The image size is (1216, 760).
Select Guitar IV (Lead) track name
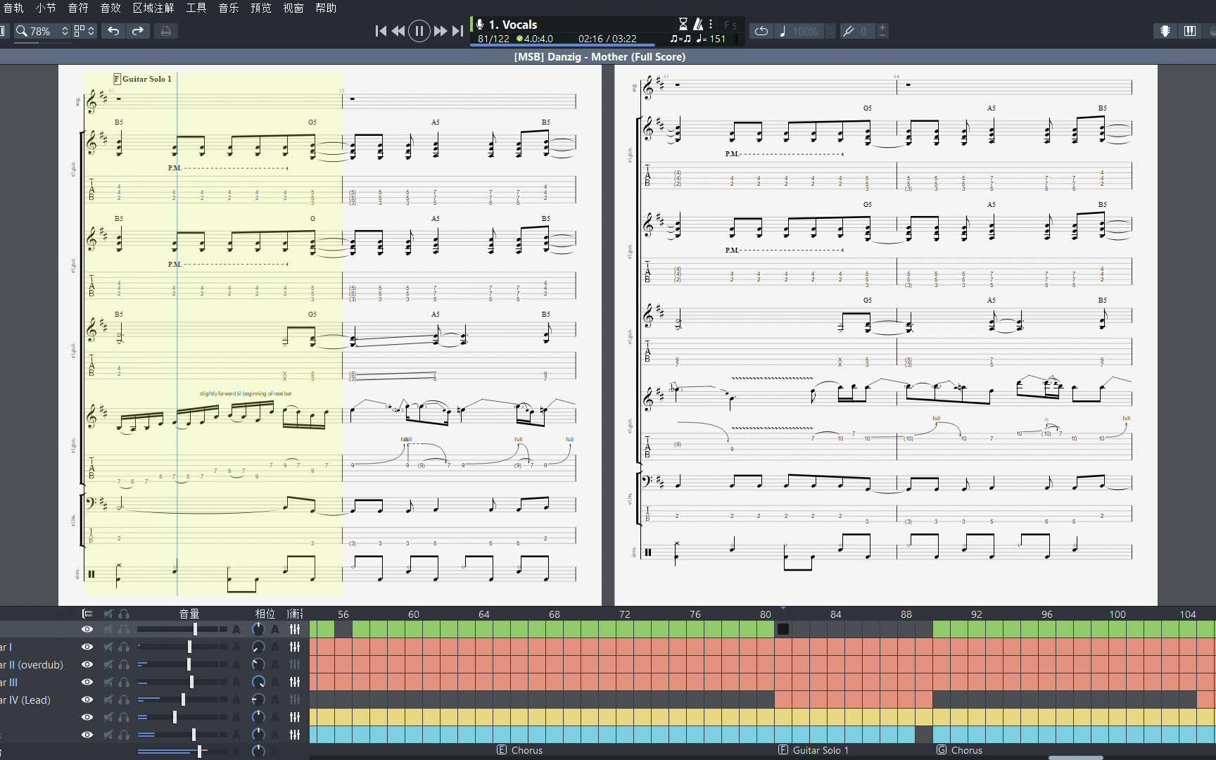tap(25, 699)
